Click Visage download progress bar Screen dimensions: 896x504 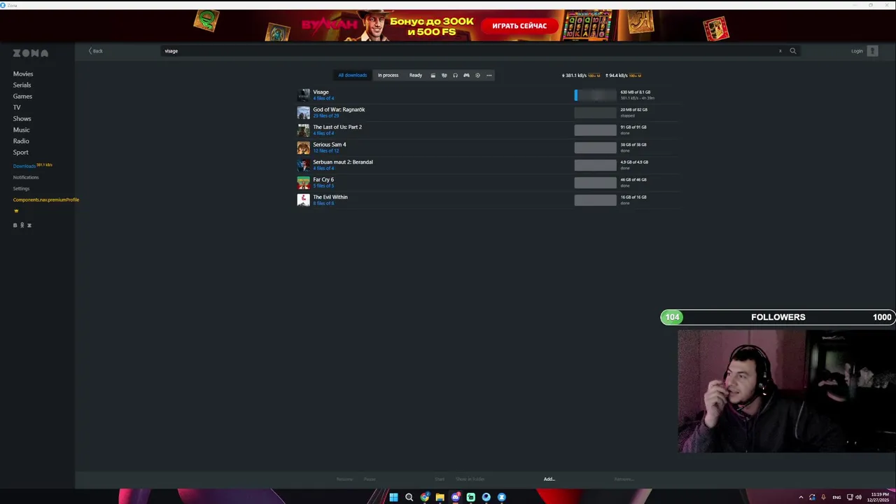pyautogui.click(x=595, y=94)
